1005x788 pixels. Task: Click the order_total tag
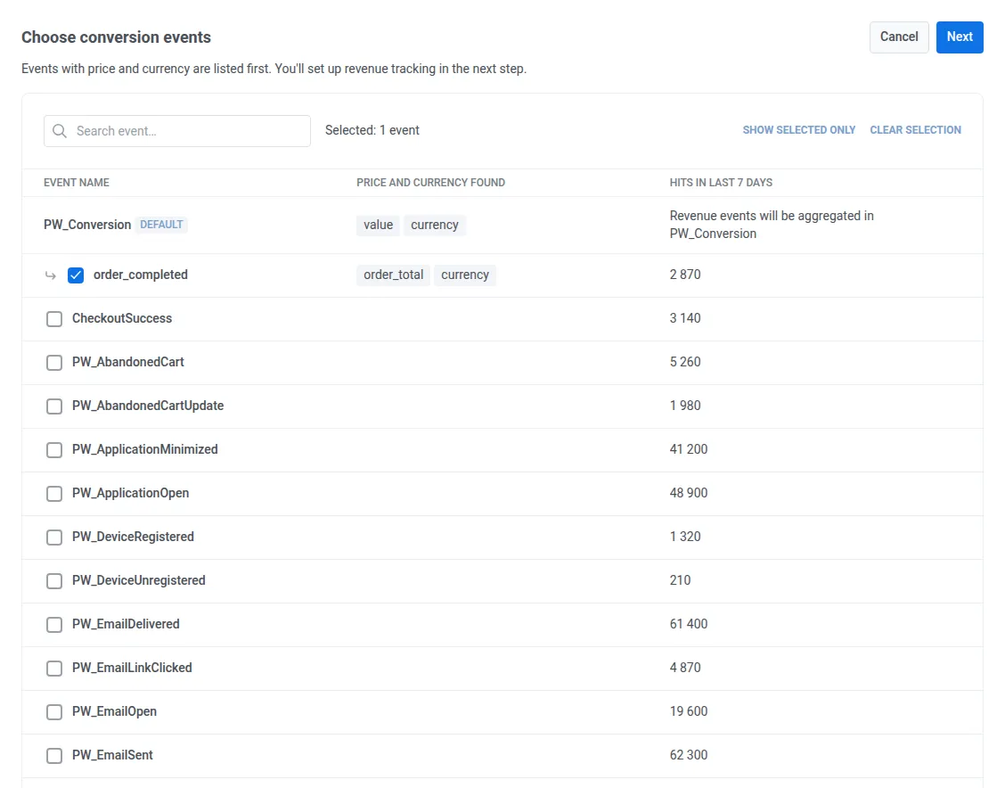pyautogui.click(x=394, y=275)
